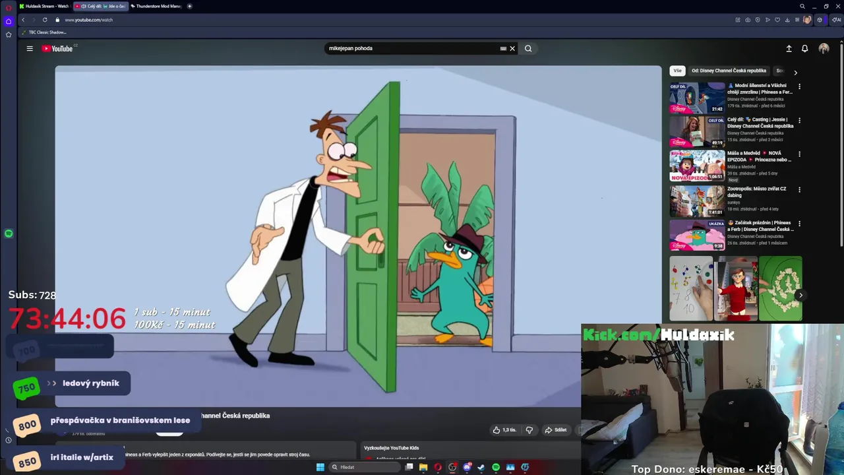Viewport: 844px width, 475px height.
Task: Switch to the Celý díl YouTube tab
Action: coord(100,6)
